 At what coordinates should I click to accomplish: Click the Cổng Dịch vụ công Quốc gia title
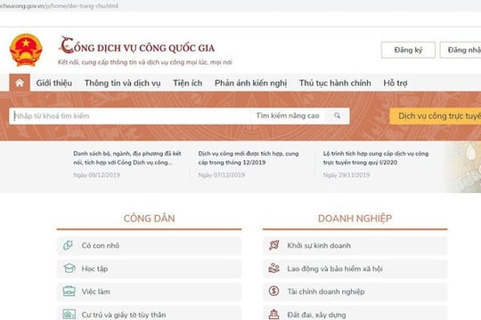click(x=137, y=46)
